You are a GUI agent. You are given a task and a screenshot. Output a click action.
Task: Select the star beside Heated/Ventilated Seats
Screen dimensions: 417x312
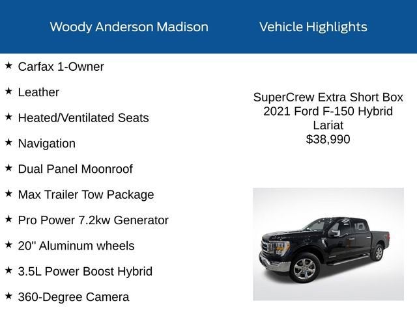[x=8, y=117]
